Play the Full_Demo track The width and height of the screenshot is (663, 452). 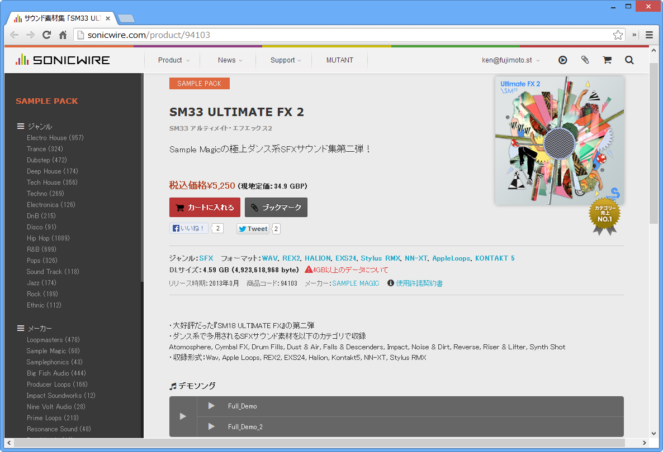pos(211,406)
